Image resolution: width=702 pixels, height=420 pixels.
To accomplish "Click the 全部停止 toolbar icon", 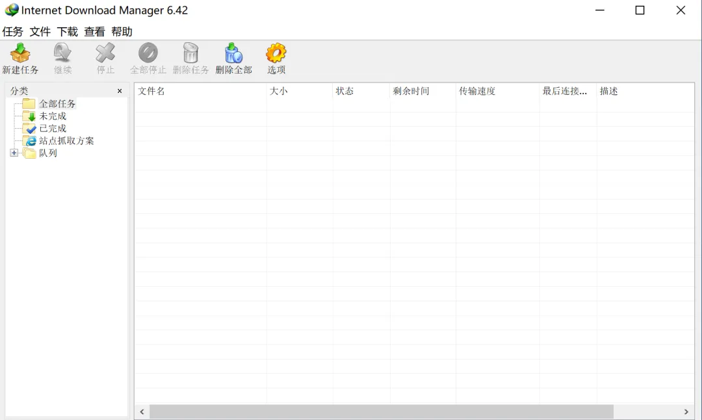I will tap(148, 53).
